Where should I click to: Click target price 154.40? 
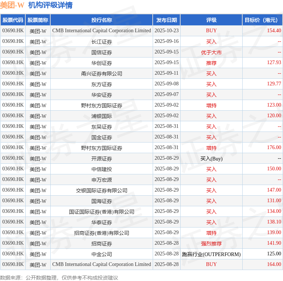coord(274,30)
